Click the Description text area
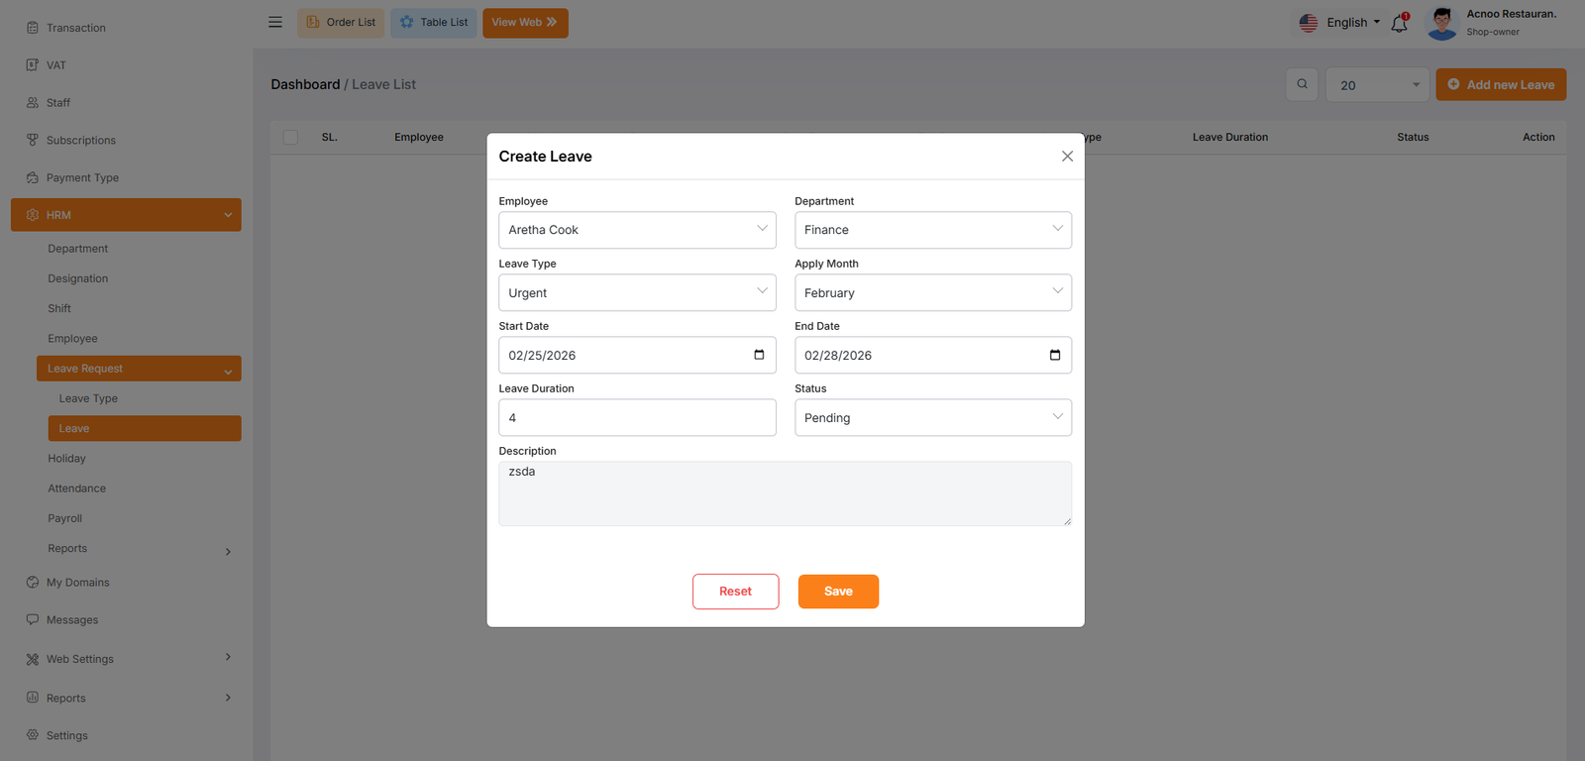 pos(785,493)
